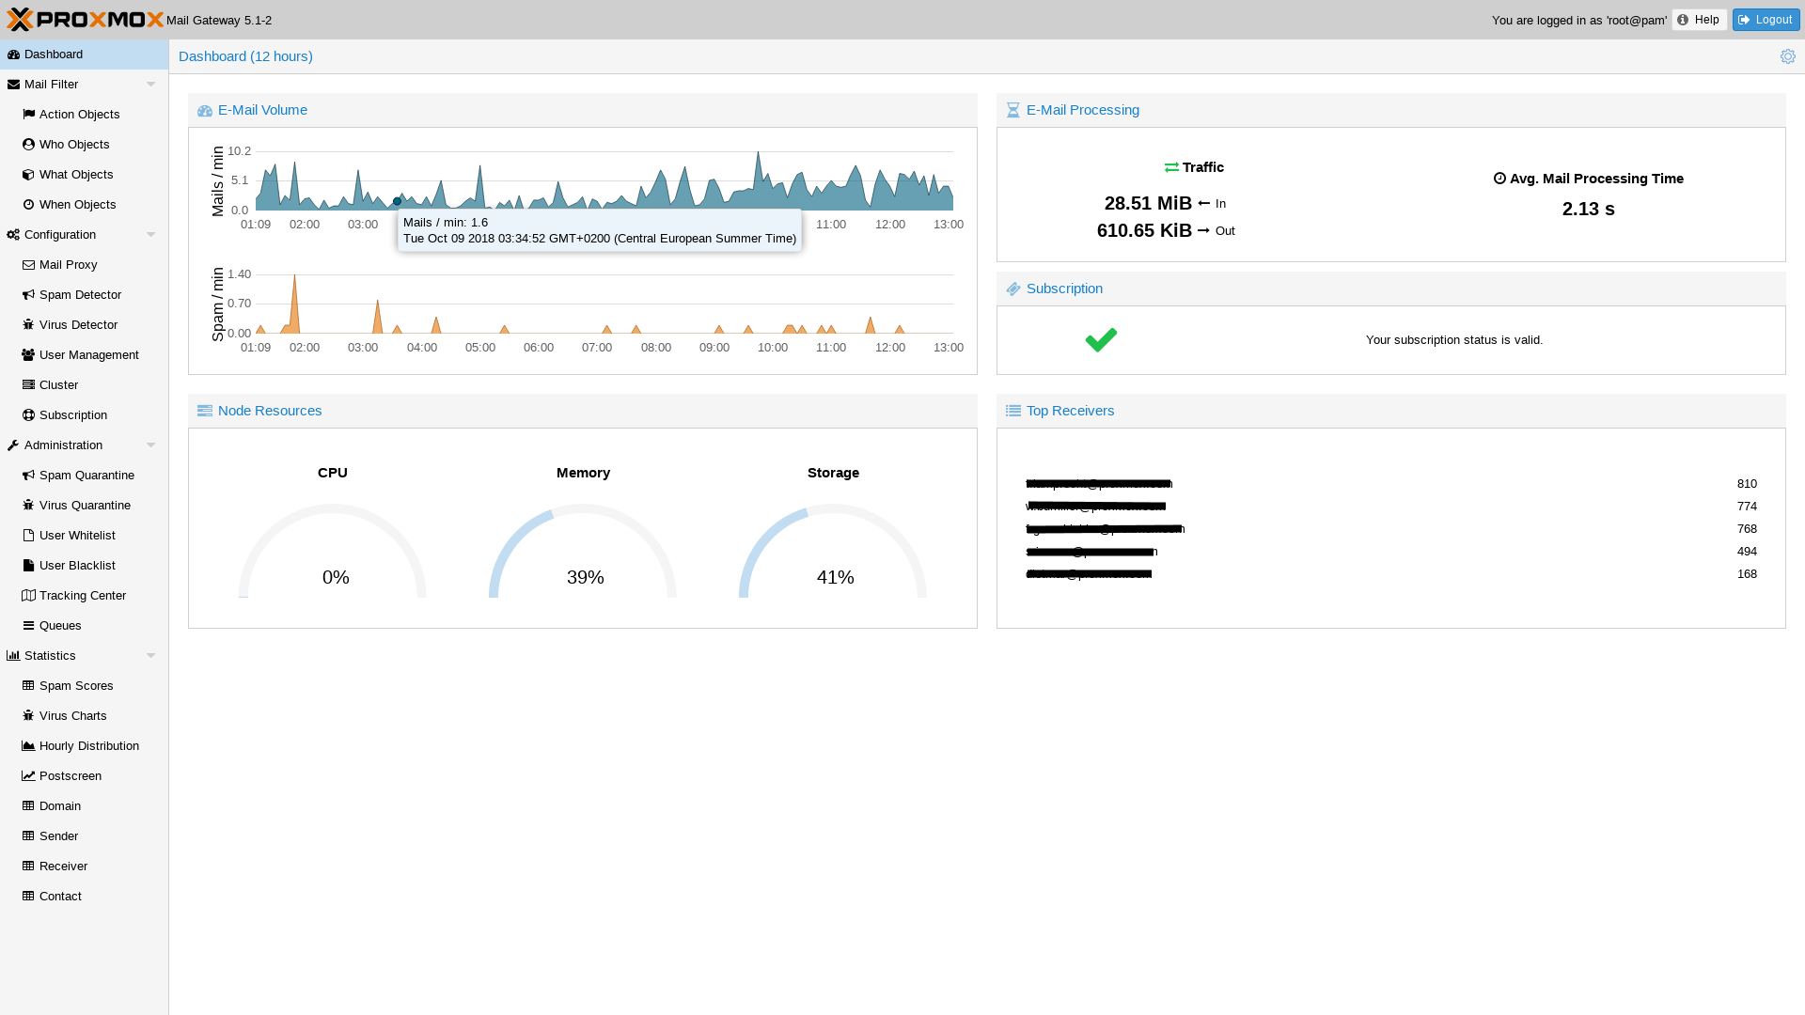The width and height of the screenshot is (1805, 1015).
Task: Select Who Objects under Mail Filter
Action: coord(74,144)
